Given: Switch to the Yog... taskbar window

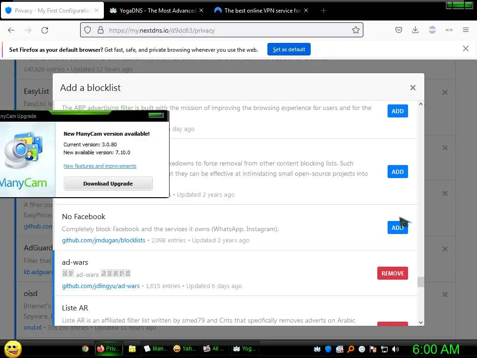Looking at the screenshot, I should pyautogui.click(x=244, y=349).
